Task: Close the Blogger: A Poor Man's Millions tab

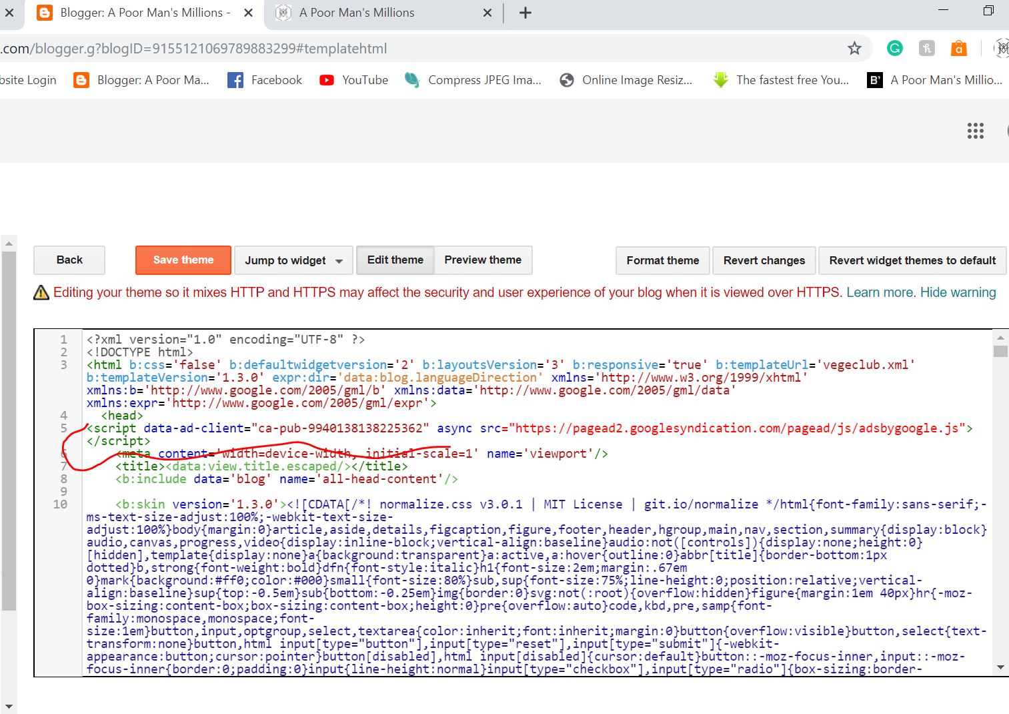Action: click(248, 13)
